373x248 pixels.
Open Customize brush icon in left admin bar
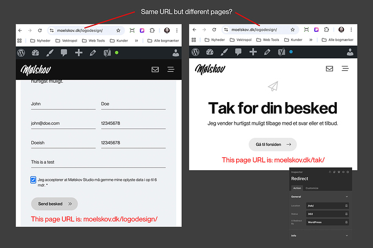(50, 52)
